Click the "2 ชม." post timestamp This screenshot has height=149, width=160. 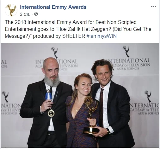[x=25, y=14]
